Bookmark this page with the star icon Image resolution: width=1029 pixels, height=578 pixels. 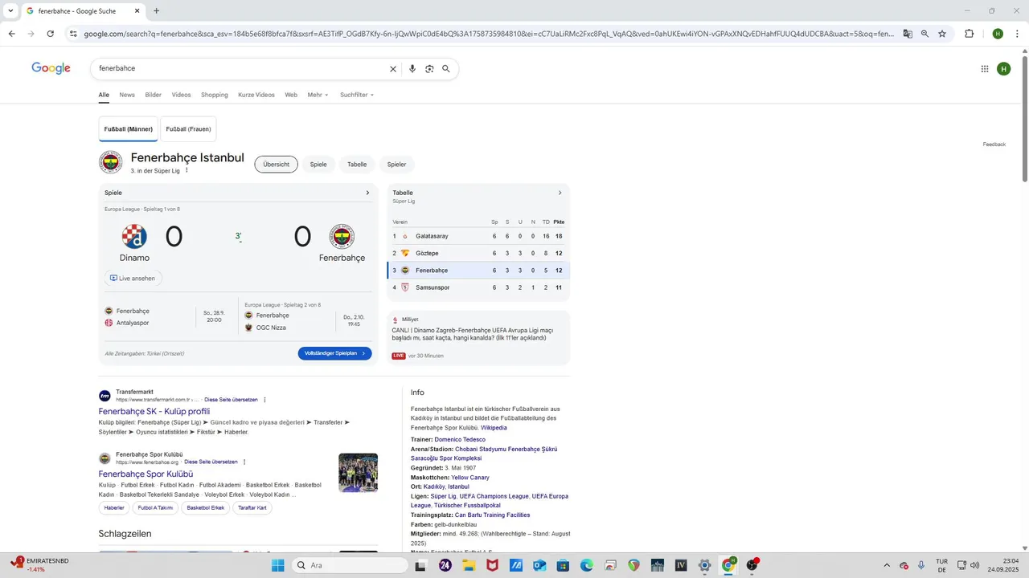tap(942, 34)
